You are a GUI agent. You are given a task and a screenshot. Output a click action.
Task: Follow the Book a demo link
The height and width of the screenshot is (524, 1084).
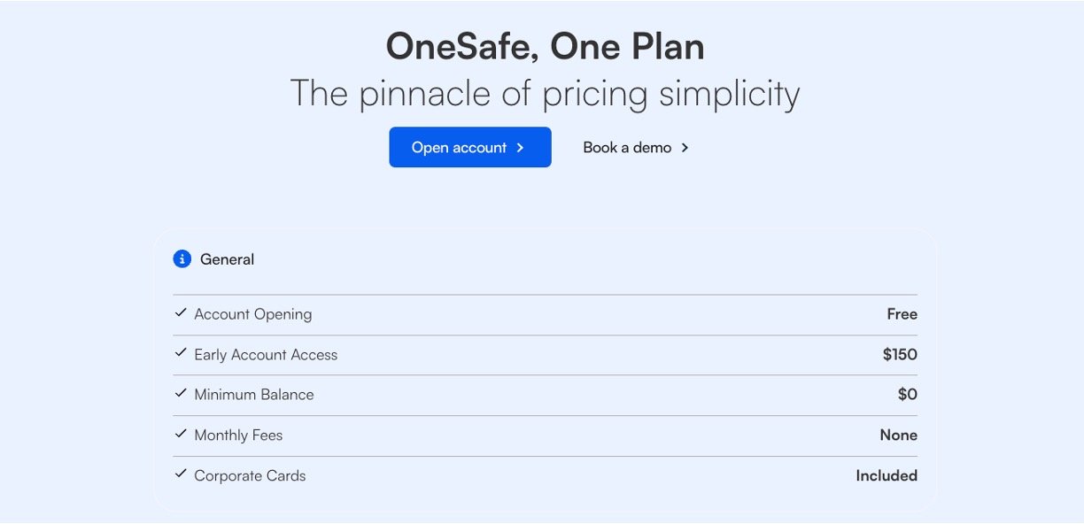pos(627,148)
